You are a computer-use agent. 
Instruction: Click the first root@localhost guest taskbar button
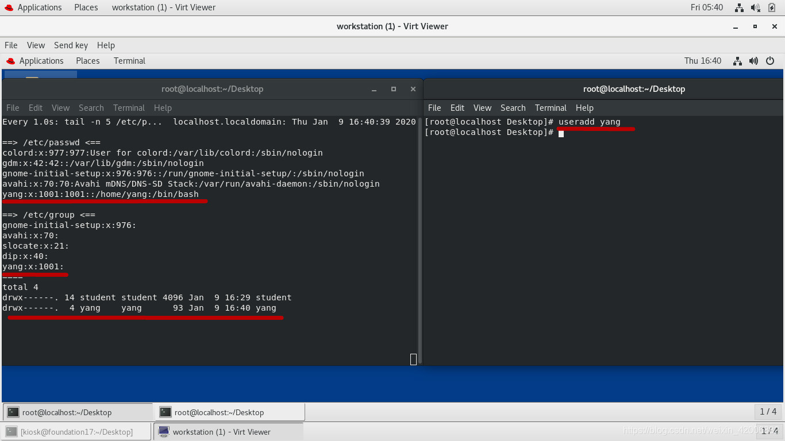[78, 412]
